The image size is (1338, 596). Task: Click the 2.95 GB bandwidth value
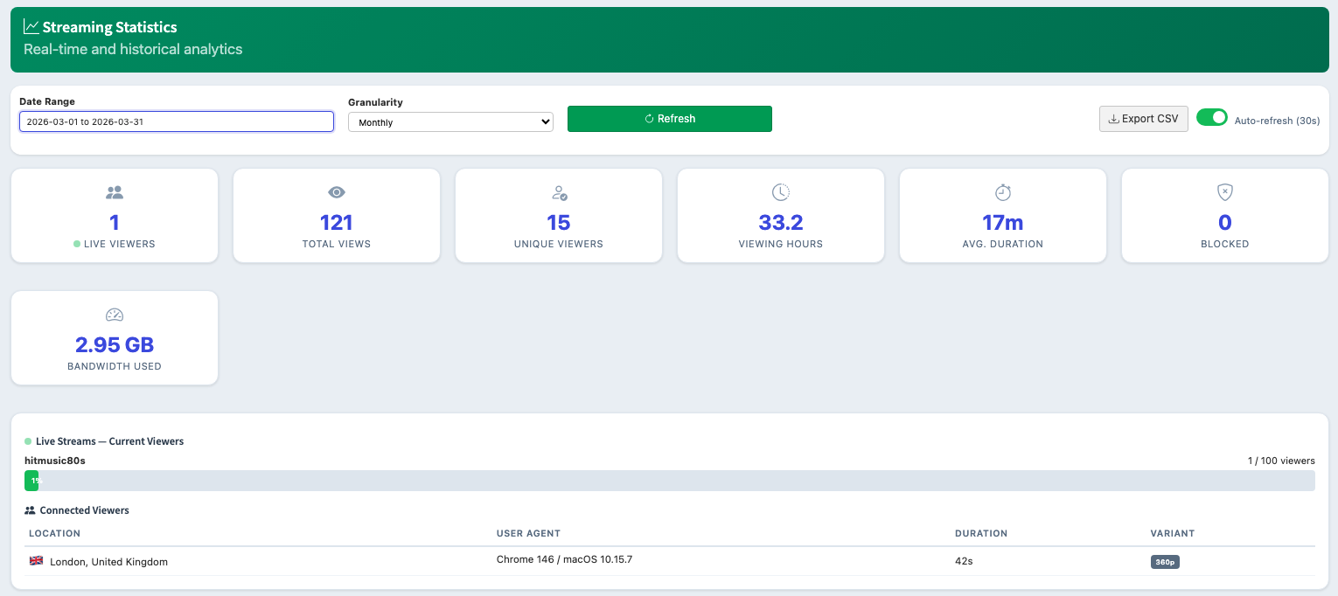coord(115,344)
